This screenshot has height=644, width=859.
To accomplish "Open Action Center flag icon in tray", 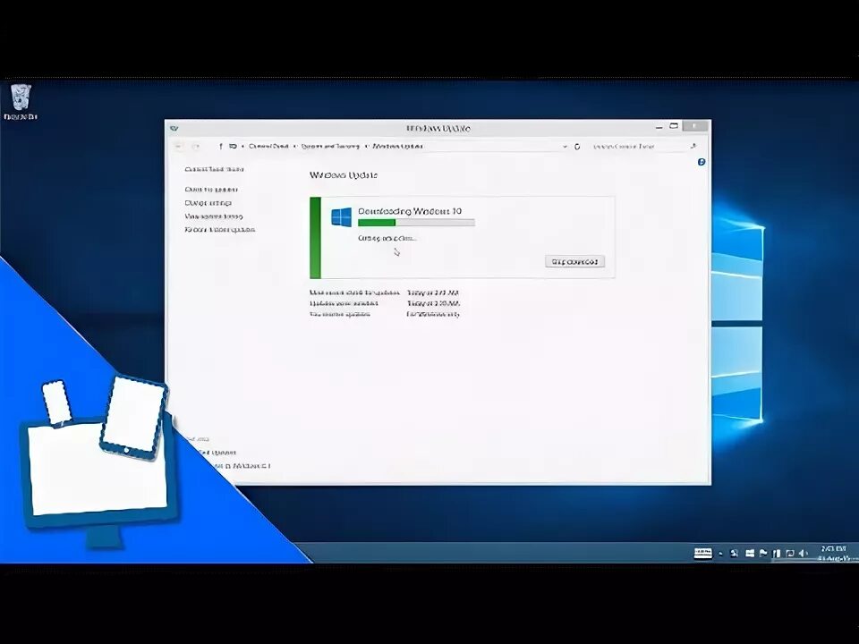I will (763, 554).
